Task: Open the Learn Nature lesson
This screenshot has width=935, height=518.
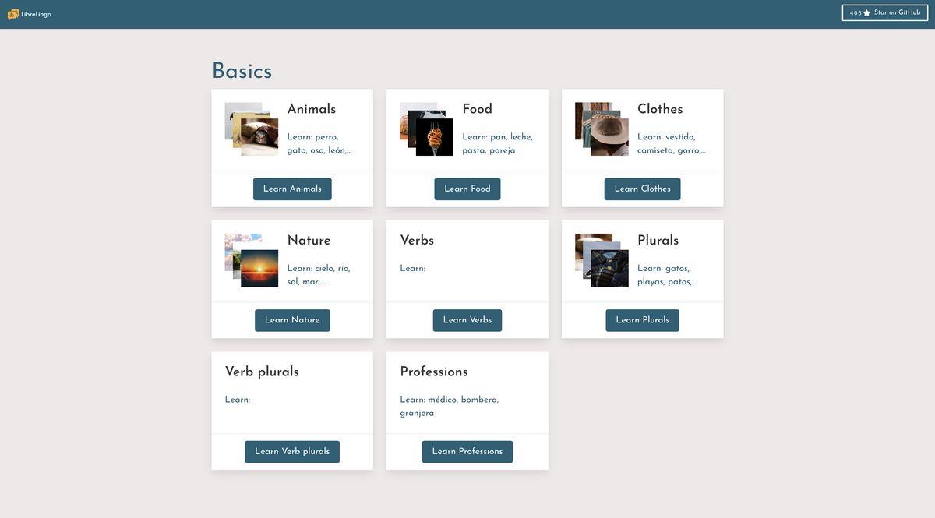Action: pos(292,320)
